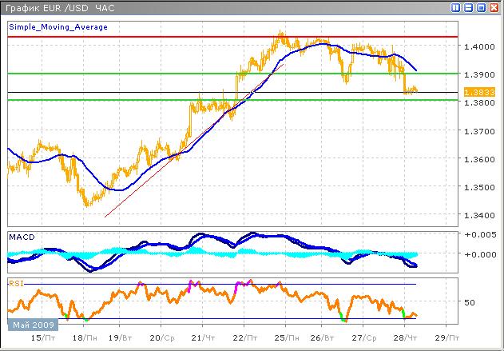Click the Simple_Moving_Average indicator label
This screenshot has width=504, height=351.
(x=58, y=26)
